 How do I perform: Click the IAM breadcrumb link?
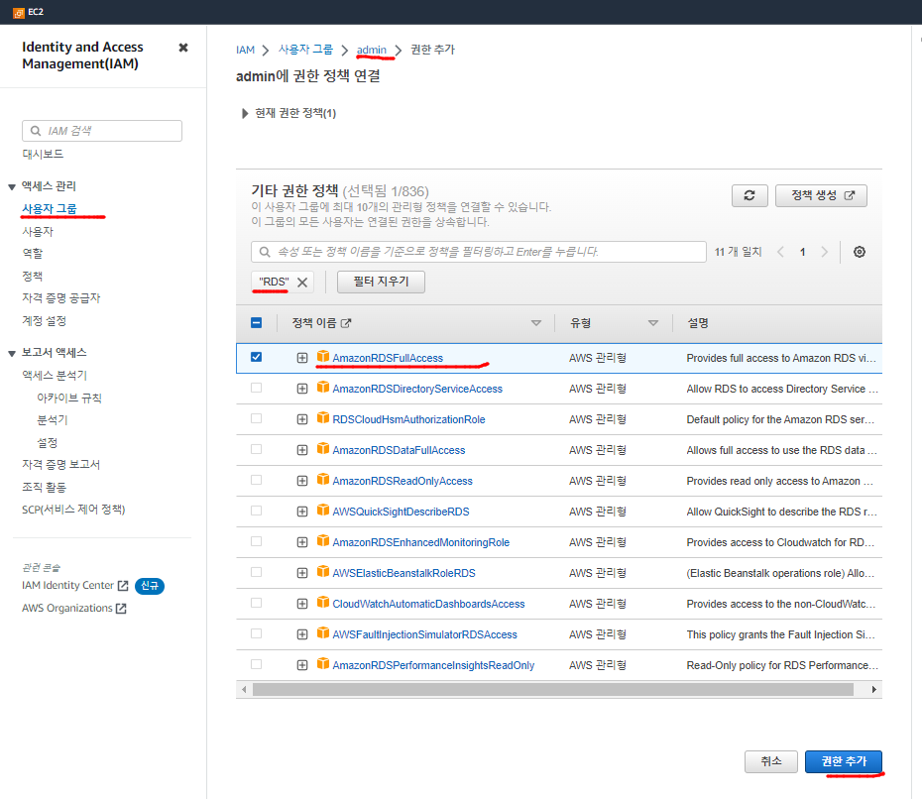(x=245, y=50)
